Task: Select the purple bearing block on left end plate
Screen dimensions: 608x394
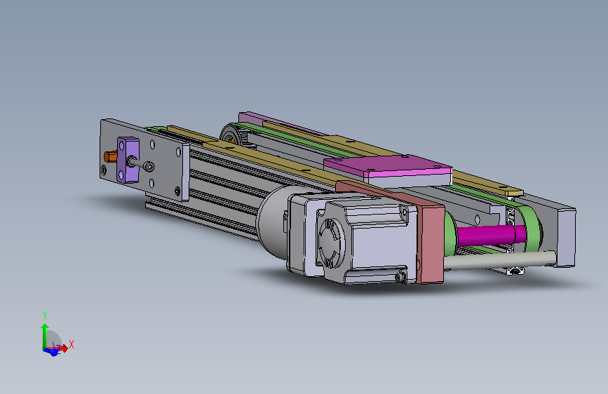Action: tap(128, 159)
